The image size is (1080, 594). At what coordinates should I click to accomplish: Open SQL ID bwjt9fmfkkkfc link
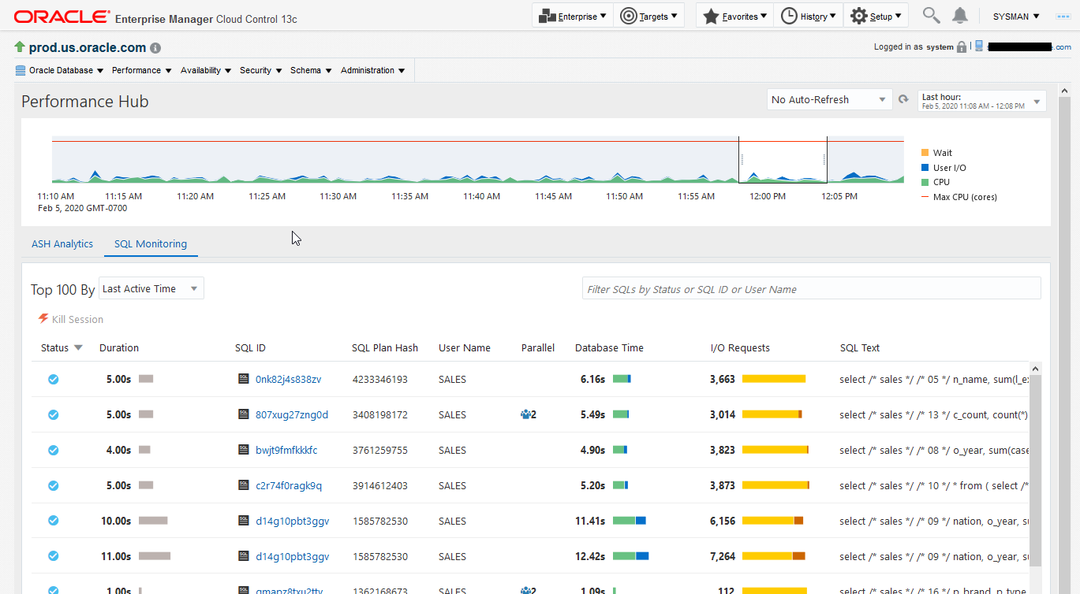[x=286, y=450]
